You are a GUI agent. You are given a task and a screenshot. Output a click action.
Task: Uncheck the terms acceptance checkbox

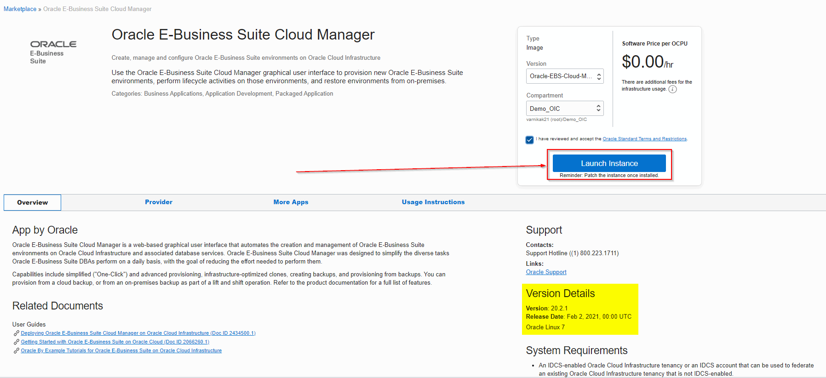(x=530, y=140)
